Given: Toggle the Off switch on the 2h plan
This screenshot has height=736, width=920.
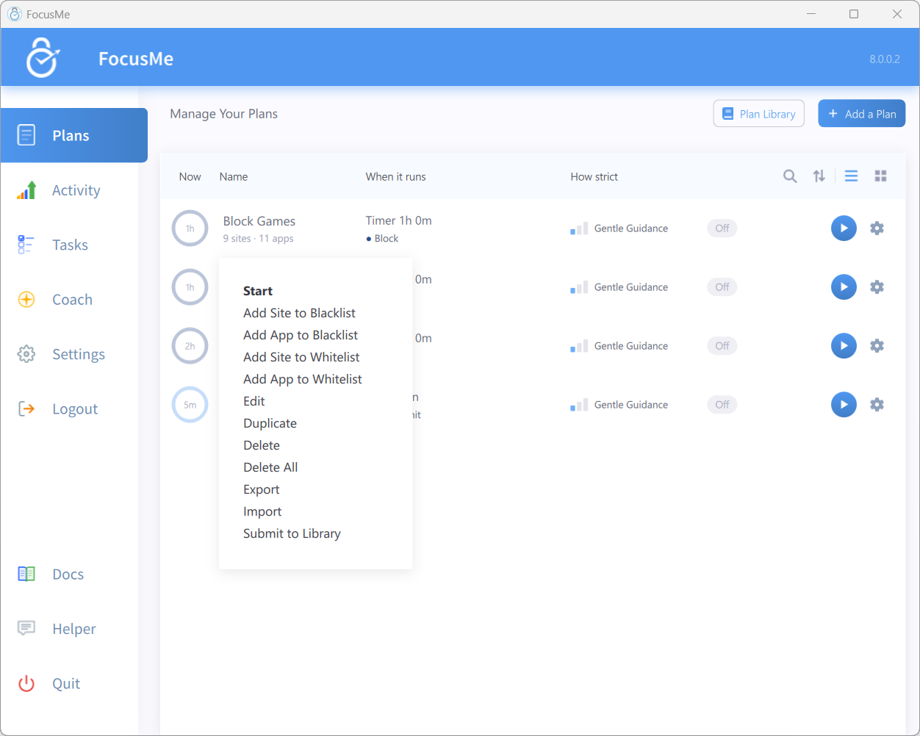Looking at the screenshot, I should click(x=722, y=346).
